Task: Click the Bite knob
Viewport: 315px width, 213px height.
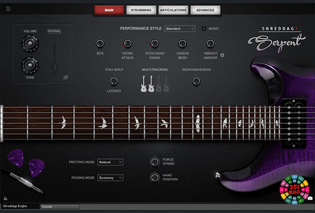Action: [x=100, y=43]
